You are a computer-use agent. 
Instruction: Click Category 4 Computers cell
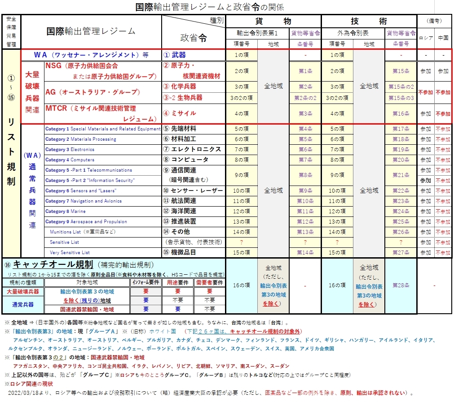(x=103, y=160)
